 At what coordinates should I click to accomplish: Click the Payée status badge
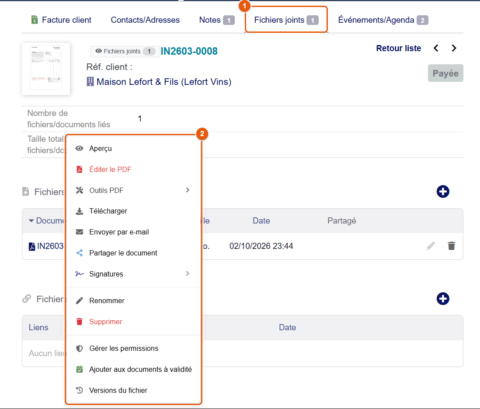445,73
